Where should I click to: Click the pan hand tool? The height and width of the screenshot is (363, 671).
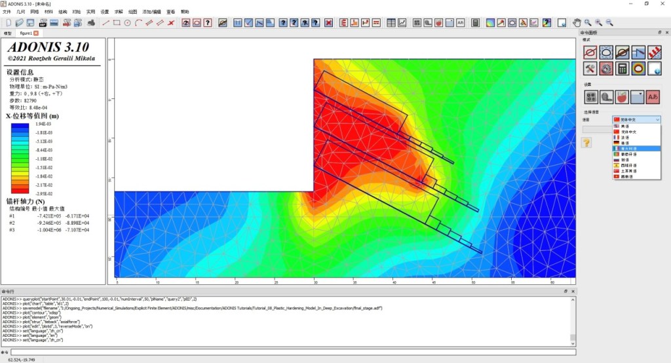[x=576, y=23]
